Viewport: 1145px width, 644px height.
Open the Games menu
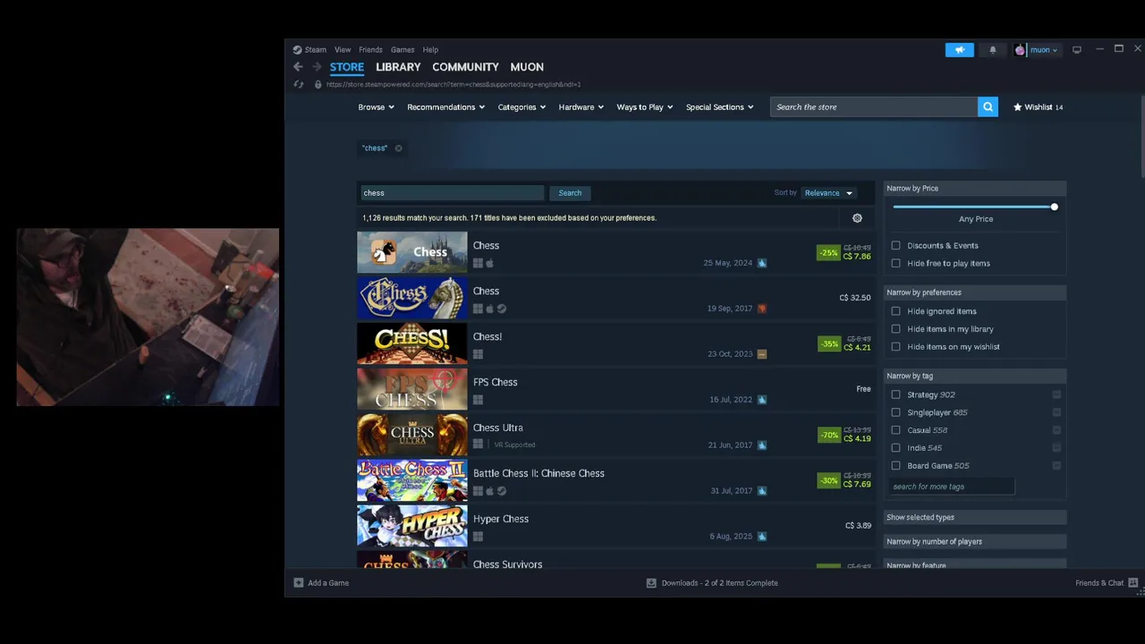tap(403, 50)
